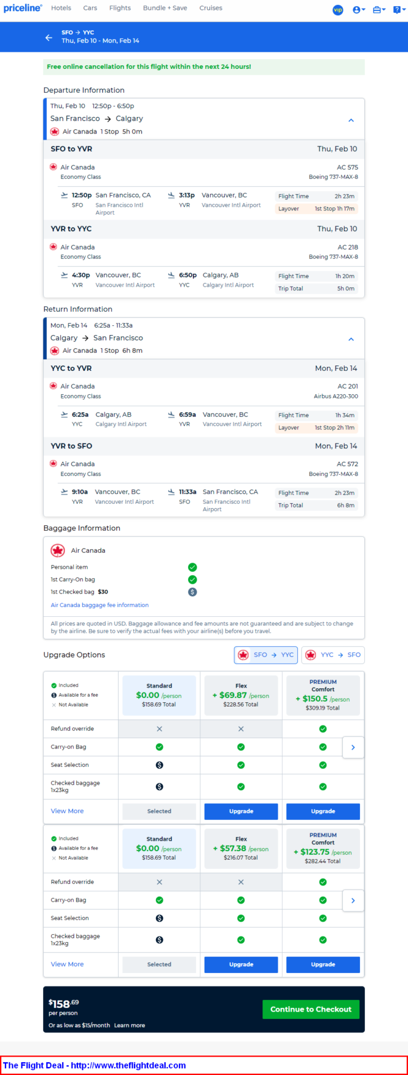Click Continue to Checkout button
Image resolution: width=408 pixels, height=1075 pixels.
(x=311, y=1009)
